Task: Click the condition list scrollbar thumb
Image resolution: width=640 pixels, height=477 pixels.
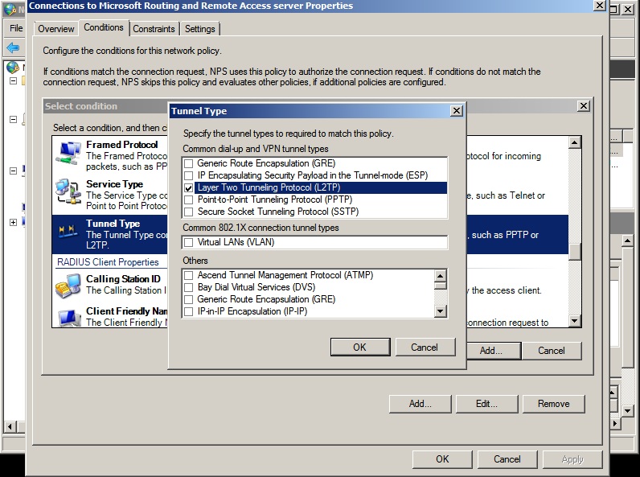Action: point(575,252)
